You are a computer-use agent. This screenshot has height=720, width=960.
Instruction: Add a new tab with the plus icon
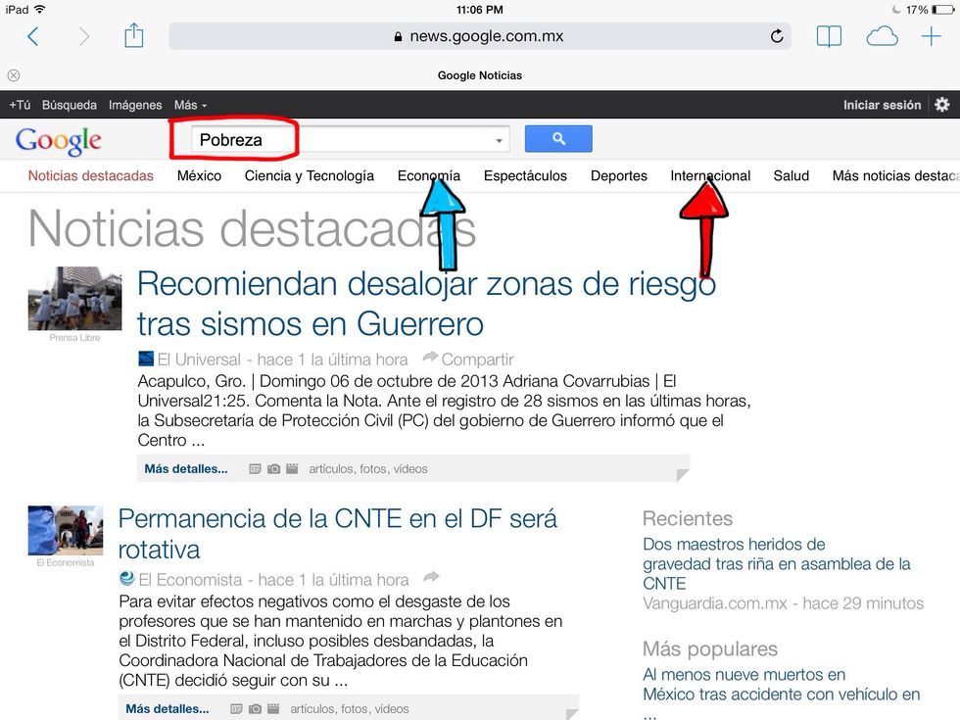(x=931, y=36)
